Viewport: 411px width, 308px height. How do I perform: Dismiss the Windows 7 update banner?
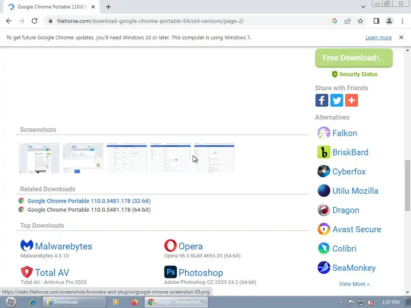[x=401, y=37]
